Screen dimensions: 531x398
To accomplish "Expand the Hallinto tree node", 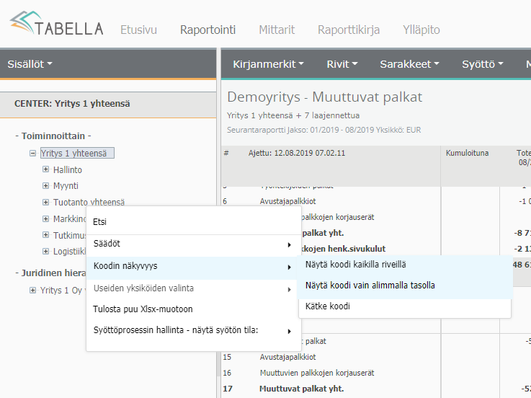I will pos(46,169).
